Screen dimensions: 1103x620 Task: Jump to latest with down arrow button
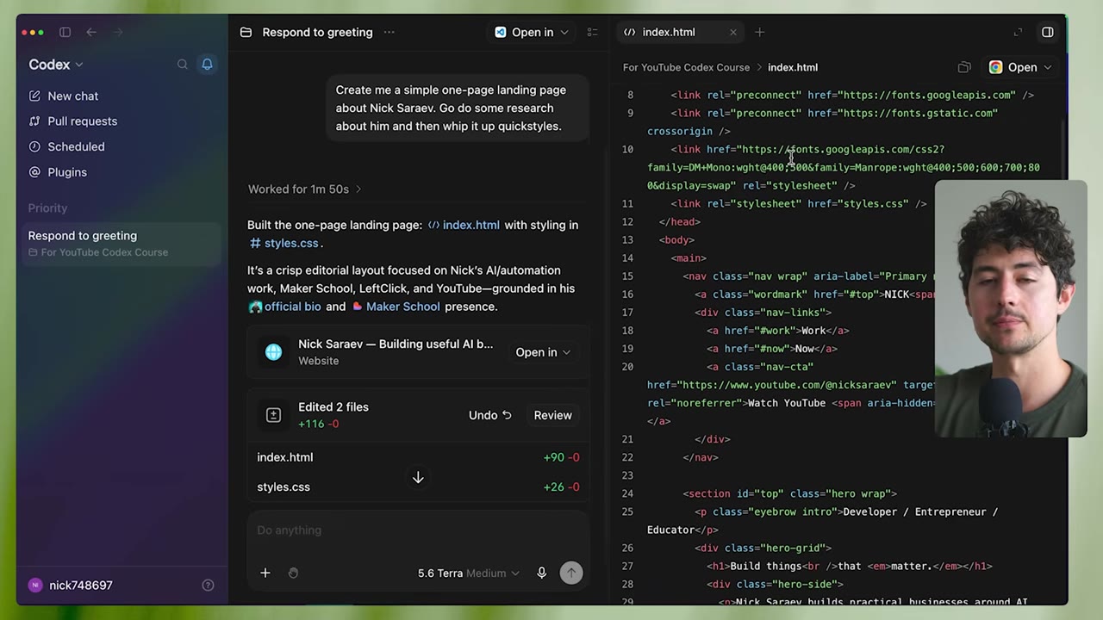[418, 477]
